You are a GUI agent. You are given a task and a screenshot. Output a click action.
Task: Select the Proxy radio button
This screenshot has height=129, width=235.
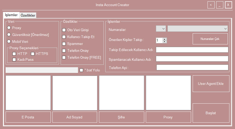pyautogui.click(x=9, y=28)
